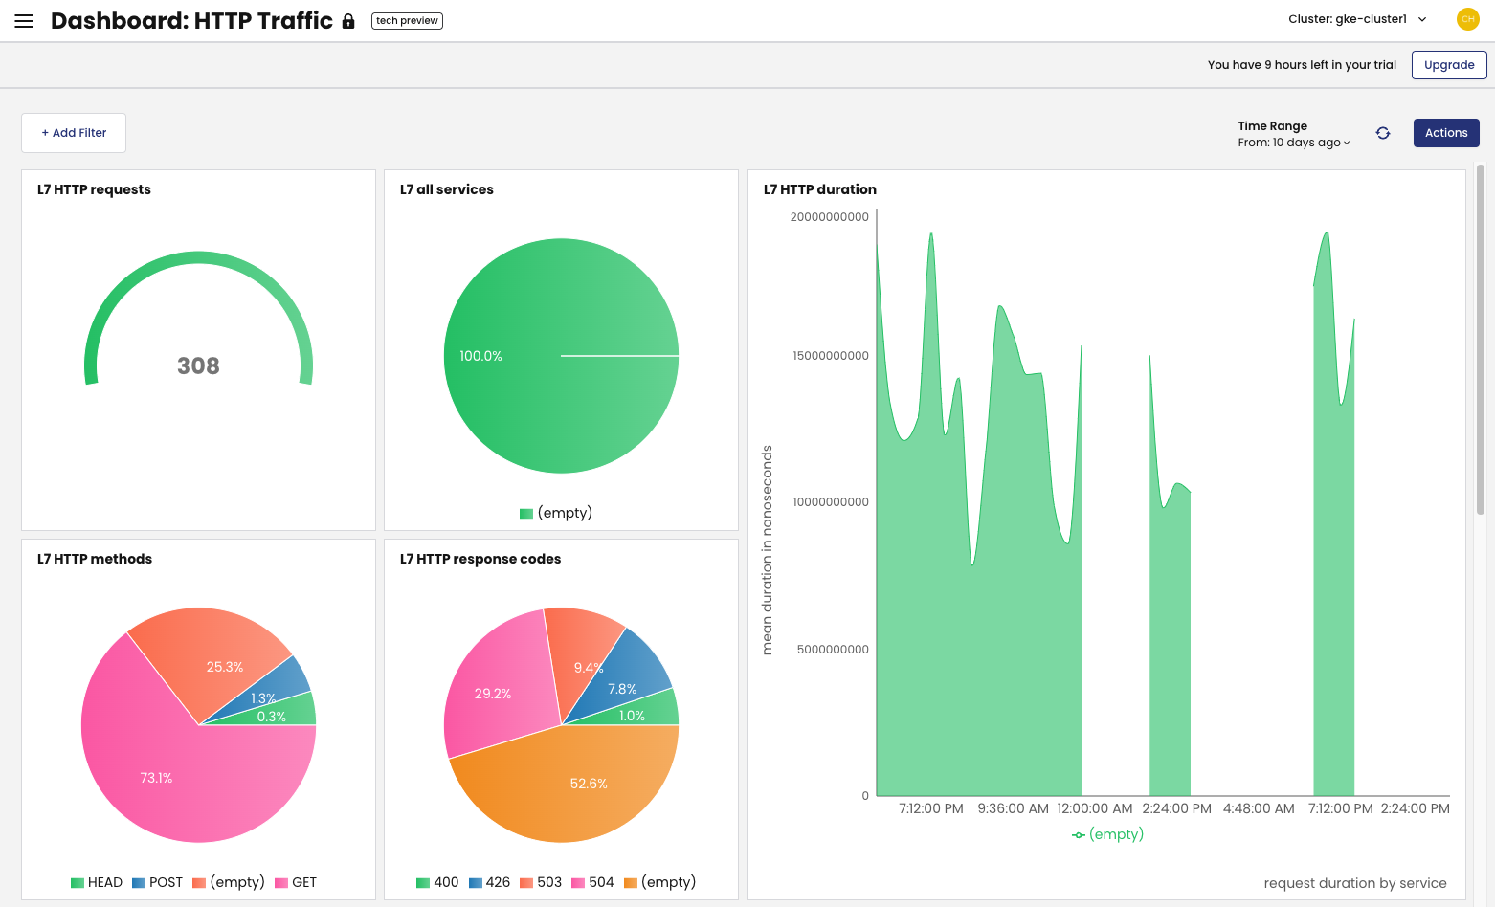Open the hamburger navigation menu
1495x907 pixels.
[23, 20]
